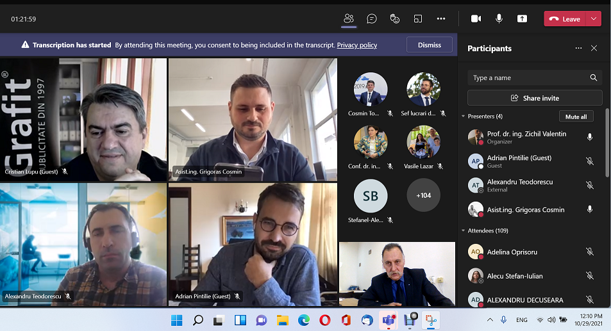This screenshot has width=611, height=331.
Task: Open the Rooms icon in toolbar
Action: pyautogui.click(x=418, y=19)
